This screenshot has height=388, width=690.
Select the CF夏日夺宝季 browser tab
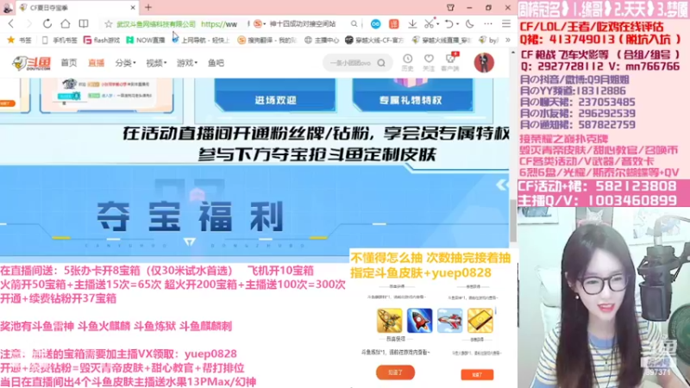click(x=76, y=8)
